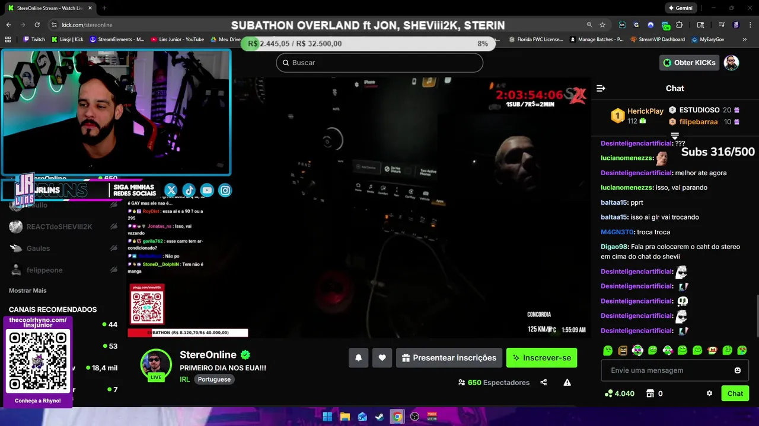The image size is (759, 426).
Task: Open Gaules channel in sidebar
Action: coord(63,248)
